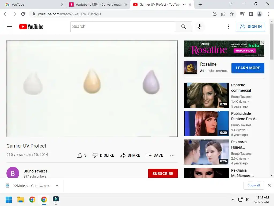This screenshot has height=206, width=274.
Task: Close the first YouTube Google tab
Action: pos(62,5)
